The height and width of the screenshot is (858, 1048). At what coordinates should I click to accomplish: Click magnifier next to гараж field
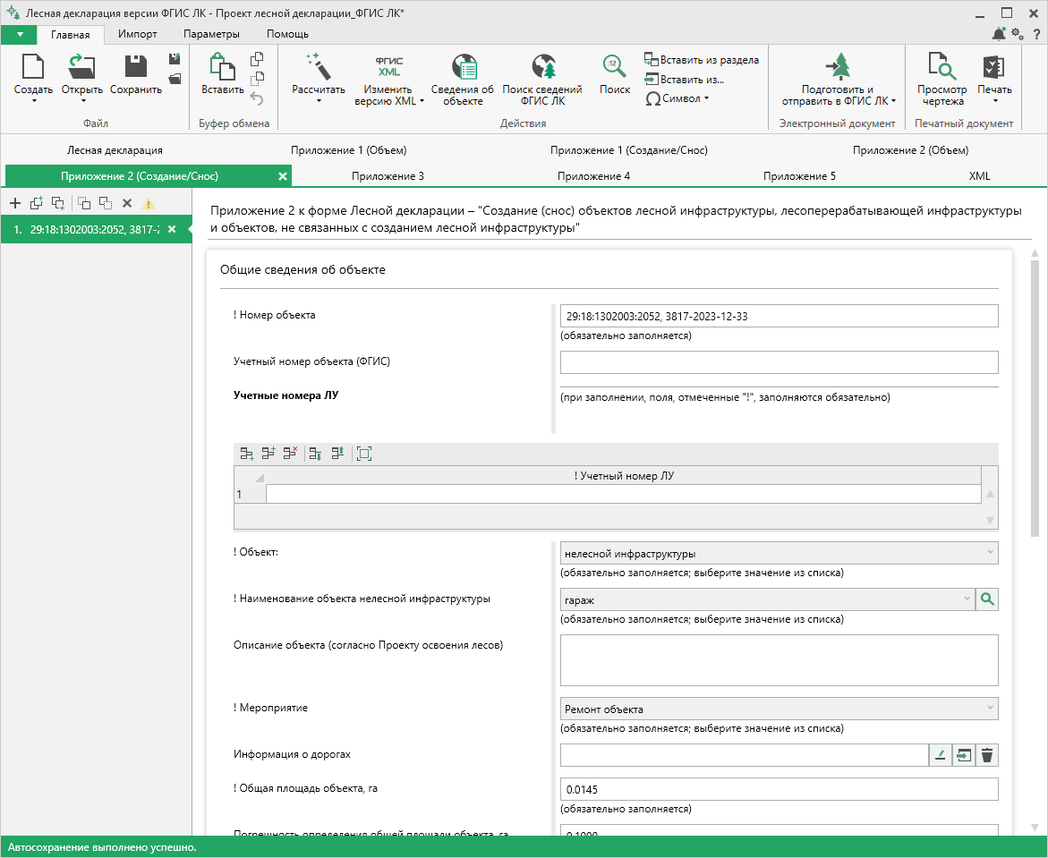(x=987, y=599)
